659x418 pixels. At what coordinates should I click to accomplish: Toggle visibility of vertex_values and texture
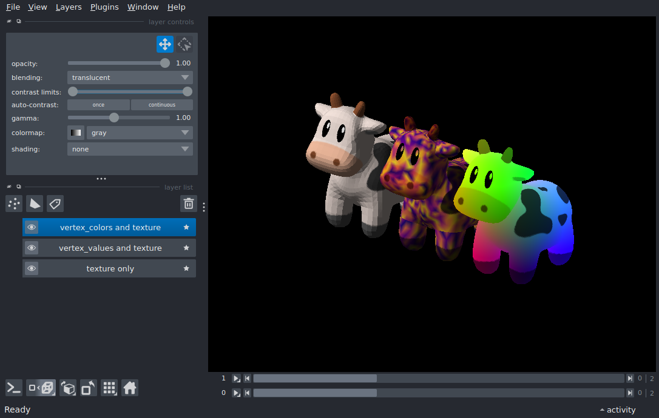32,248
